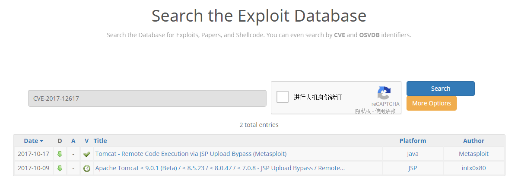The width and height of the screenshot is (518, 181).
Task: Sort results by the Date column arrow
Action: tap(41, 141)
